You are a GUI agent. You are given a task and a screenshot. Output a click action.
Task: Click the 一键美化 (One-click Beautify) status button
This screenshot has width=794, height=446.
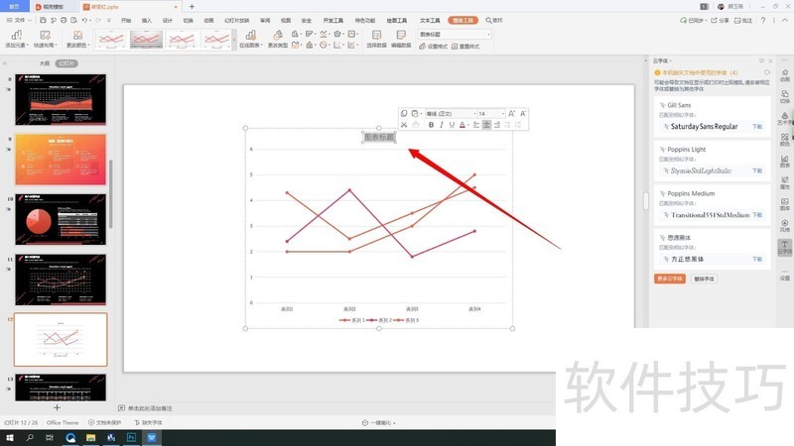click(x=379, y=423)
